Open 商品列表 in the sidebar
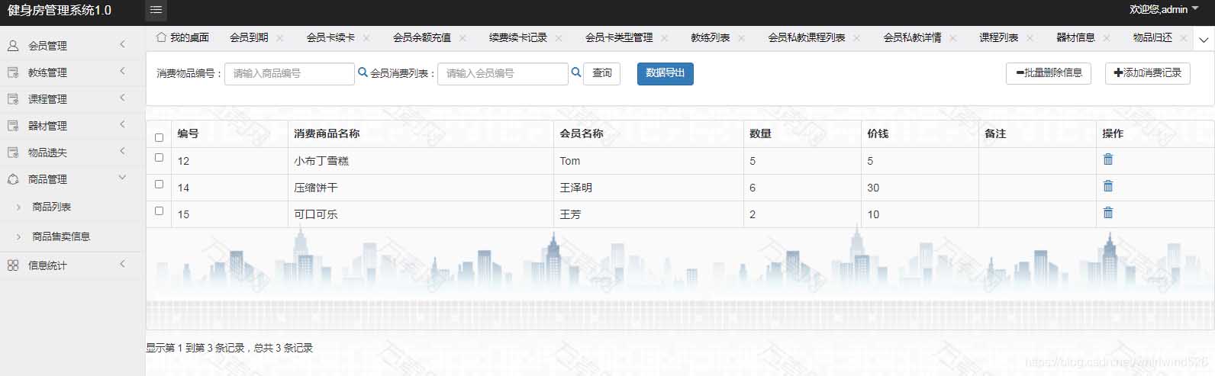Viewport: 1215px width, 376px height. pyautogui.click(x=52, y=207)
